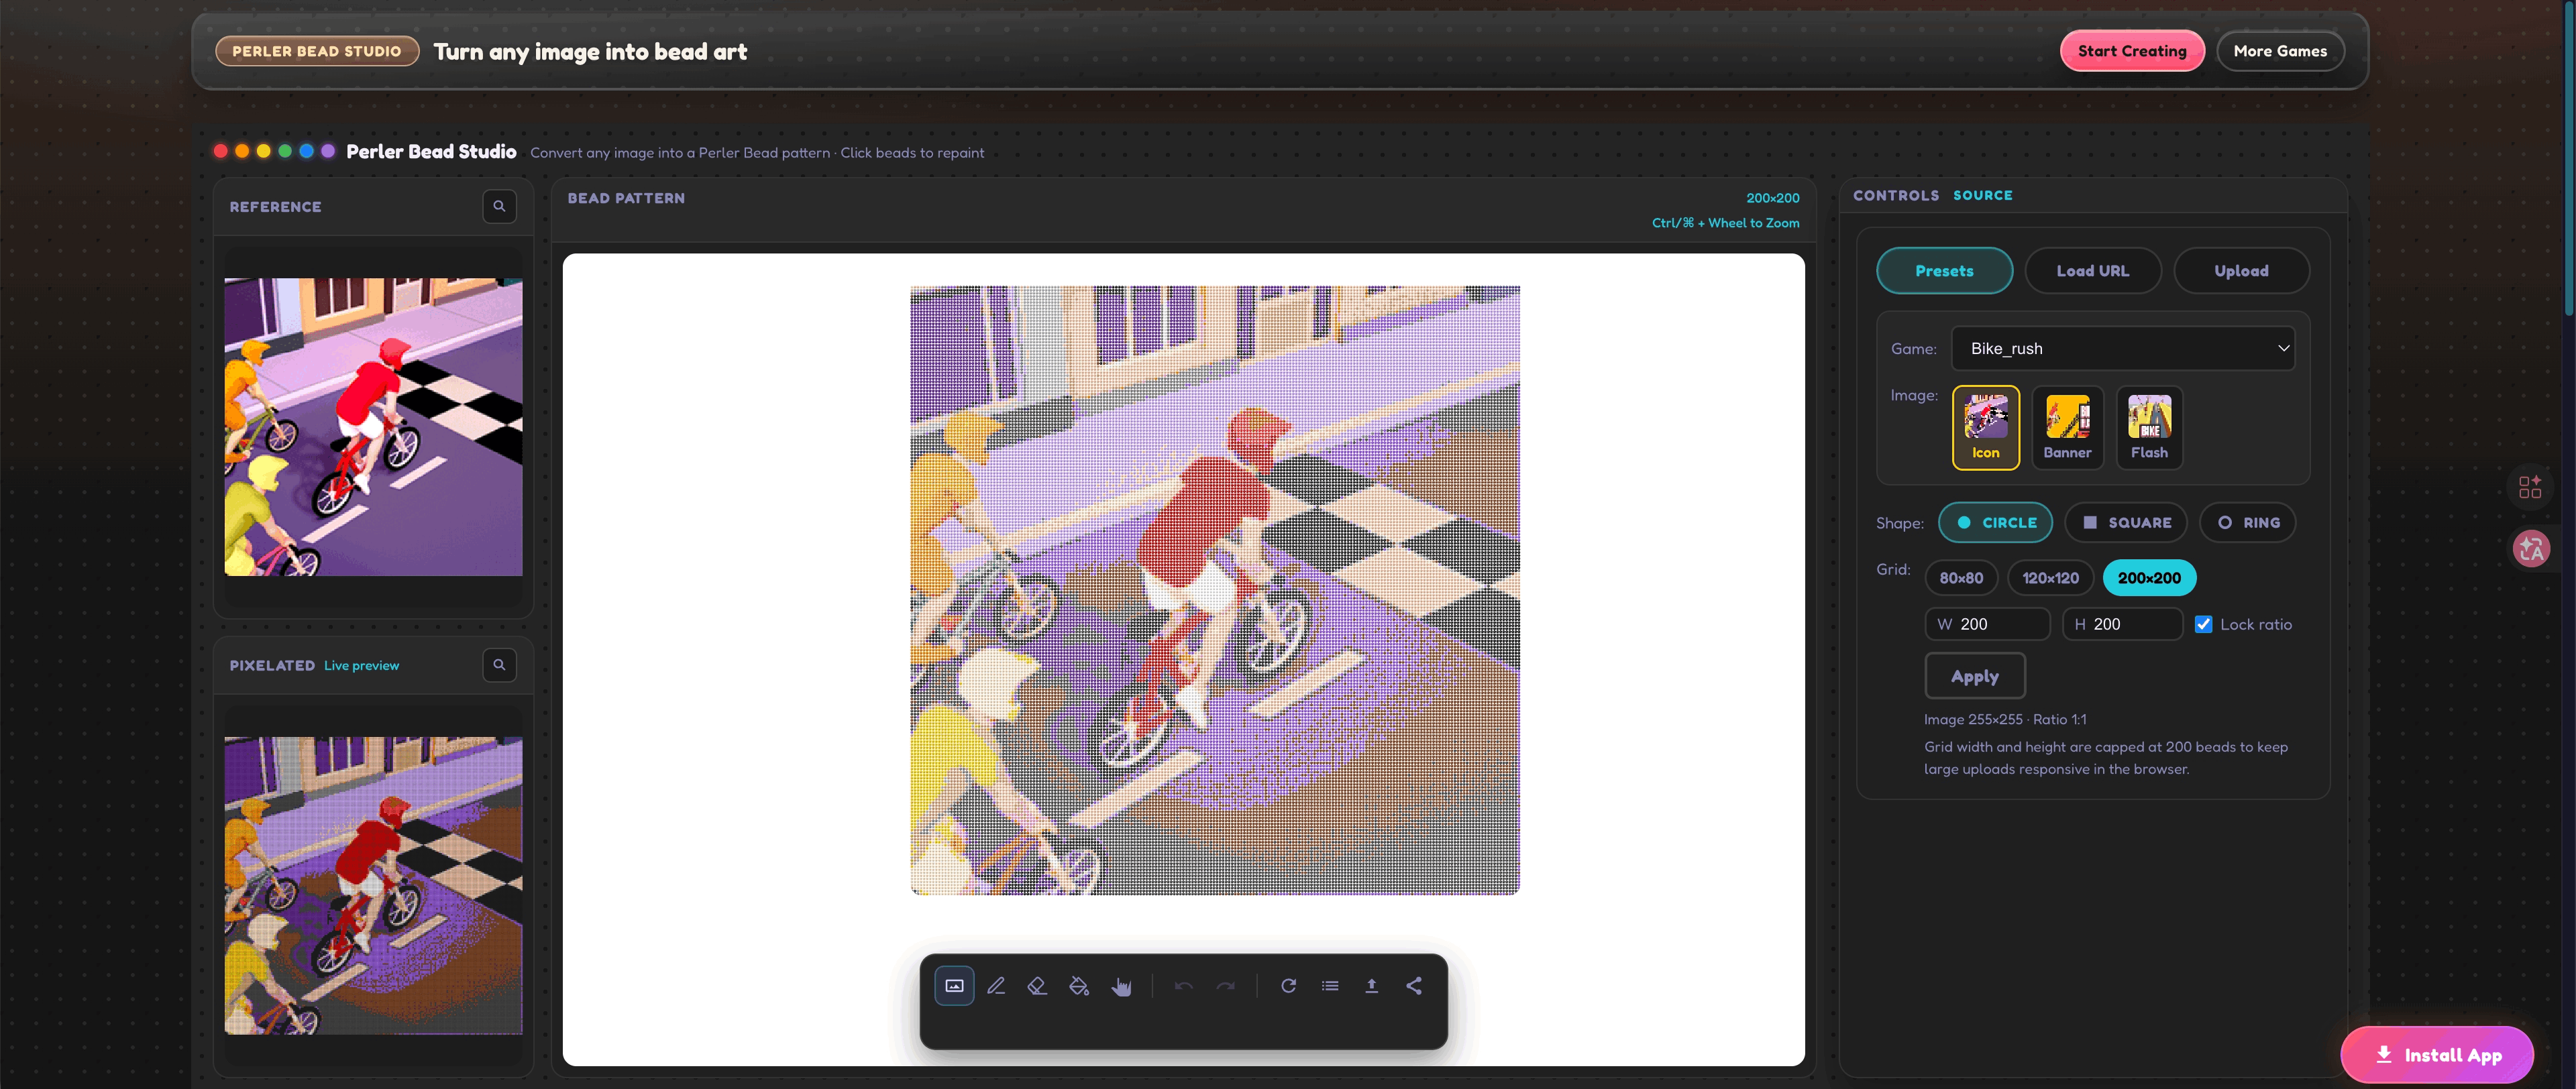This screenshot has height=1089, width=2576.
Task: Select the eraser tool
Action: [1037, 986]
